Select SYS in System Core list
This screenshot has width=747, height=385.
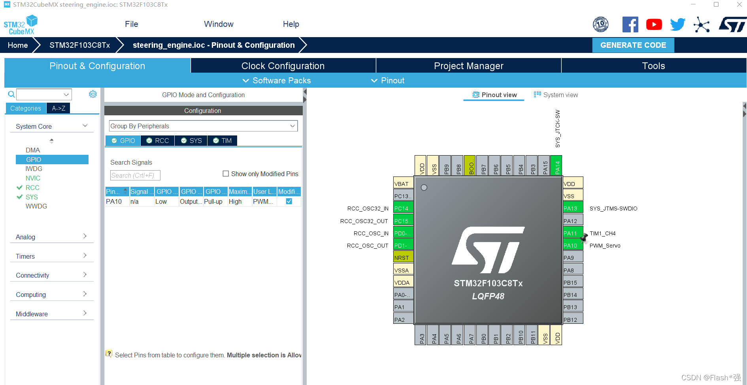pyautogui.click(x=32, y=197)
